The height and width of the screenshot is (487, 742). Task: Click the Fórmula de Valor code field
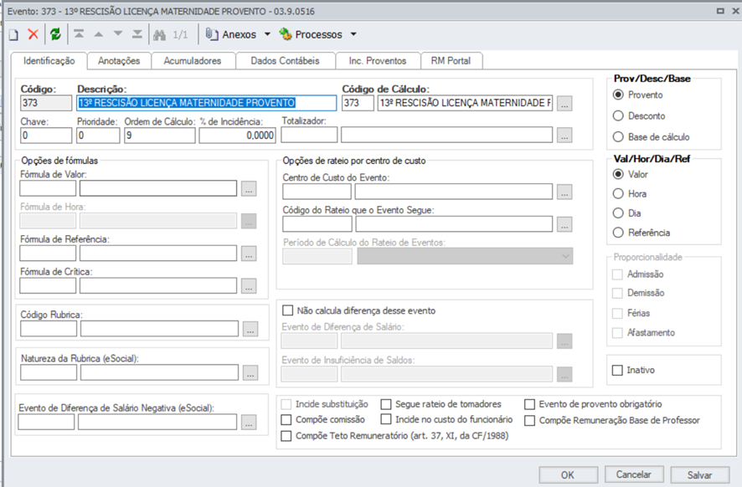click(48, 188)
